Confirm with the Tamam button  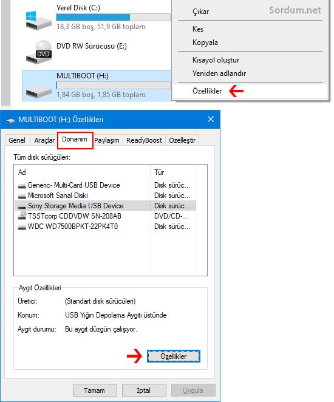(x=95, y=390)
